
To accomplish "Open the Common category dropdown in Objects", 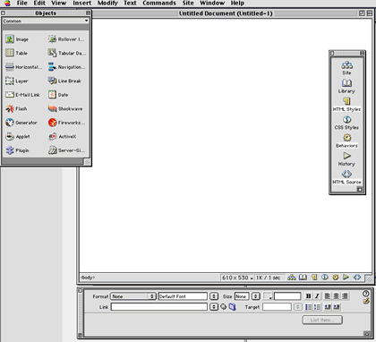I will [x=46, y=21].
